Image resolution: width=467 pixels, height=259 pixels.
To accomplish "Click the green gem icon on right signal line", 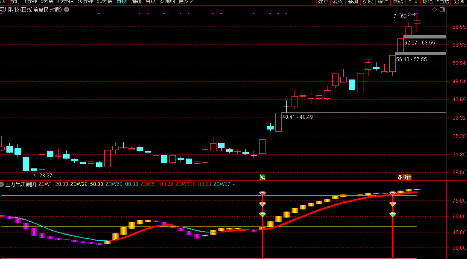I will click(393, 215).
